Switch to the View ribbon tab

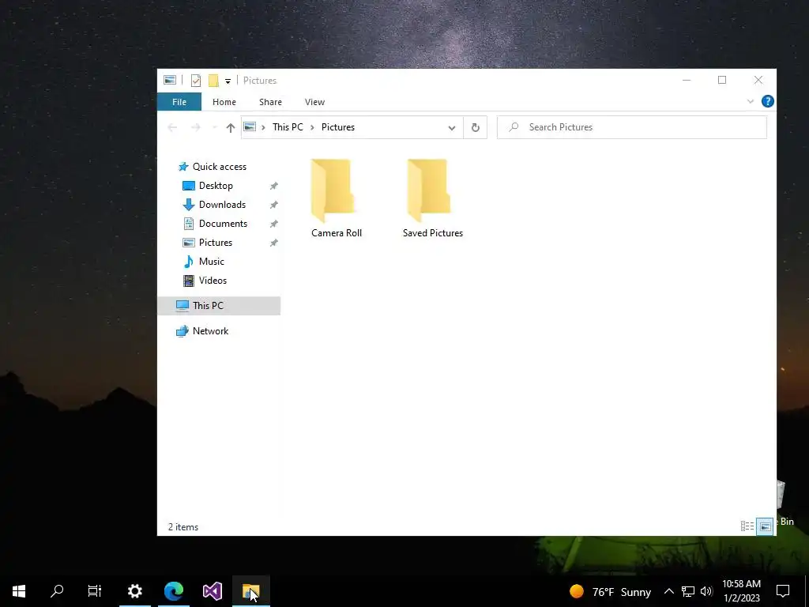click(314, 102)
